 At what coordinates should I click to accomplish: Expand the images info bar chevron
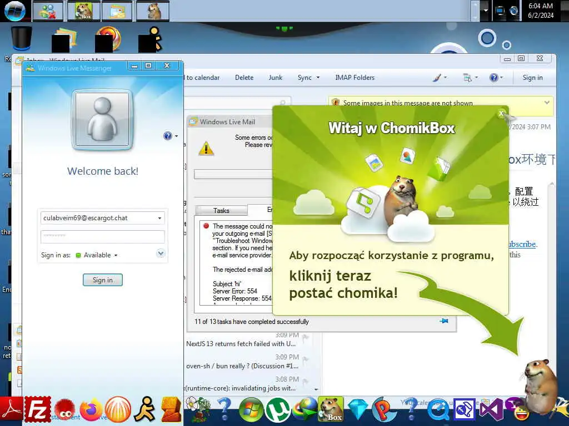[547, 103]
